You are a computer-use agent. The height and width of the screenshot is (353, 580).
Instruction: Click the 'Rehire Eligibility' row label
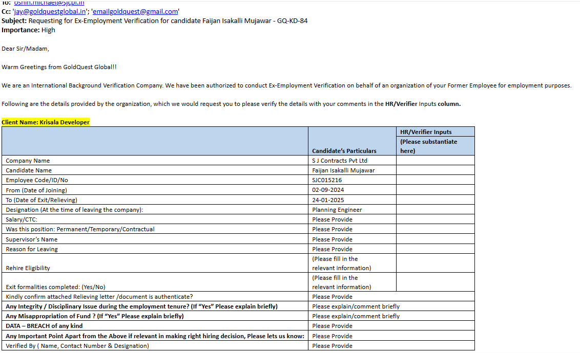[28, 268]
